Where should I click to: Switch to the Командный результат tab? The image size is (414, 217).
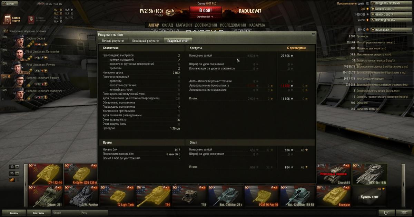point(146,41)
